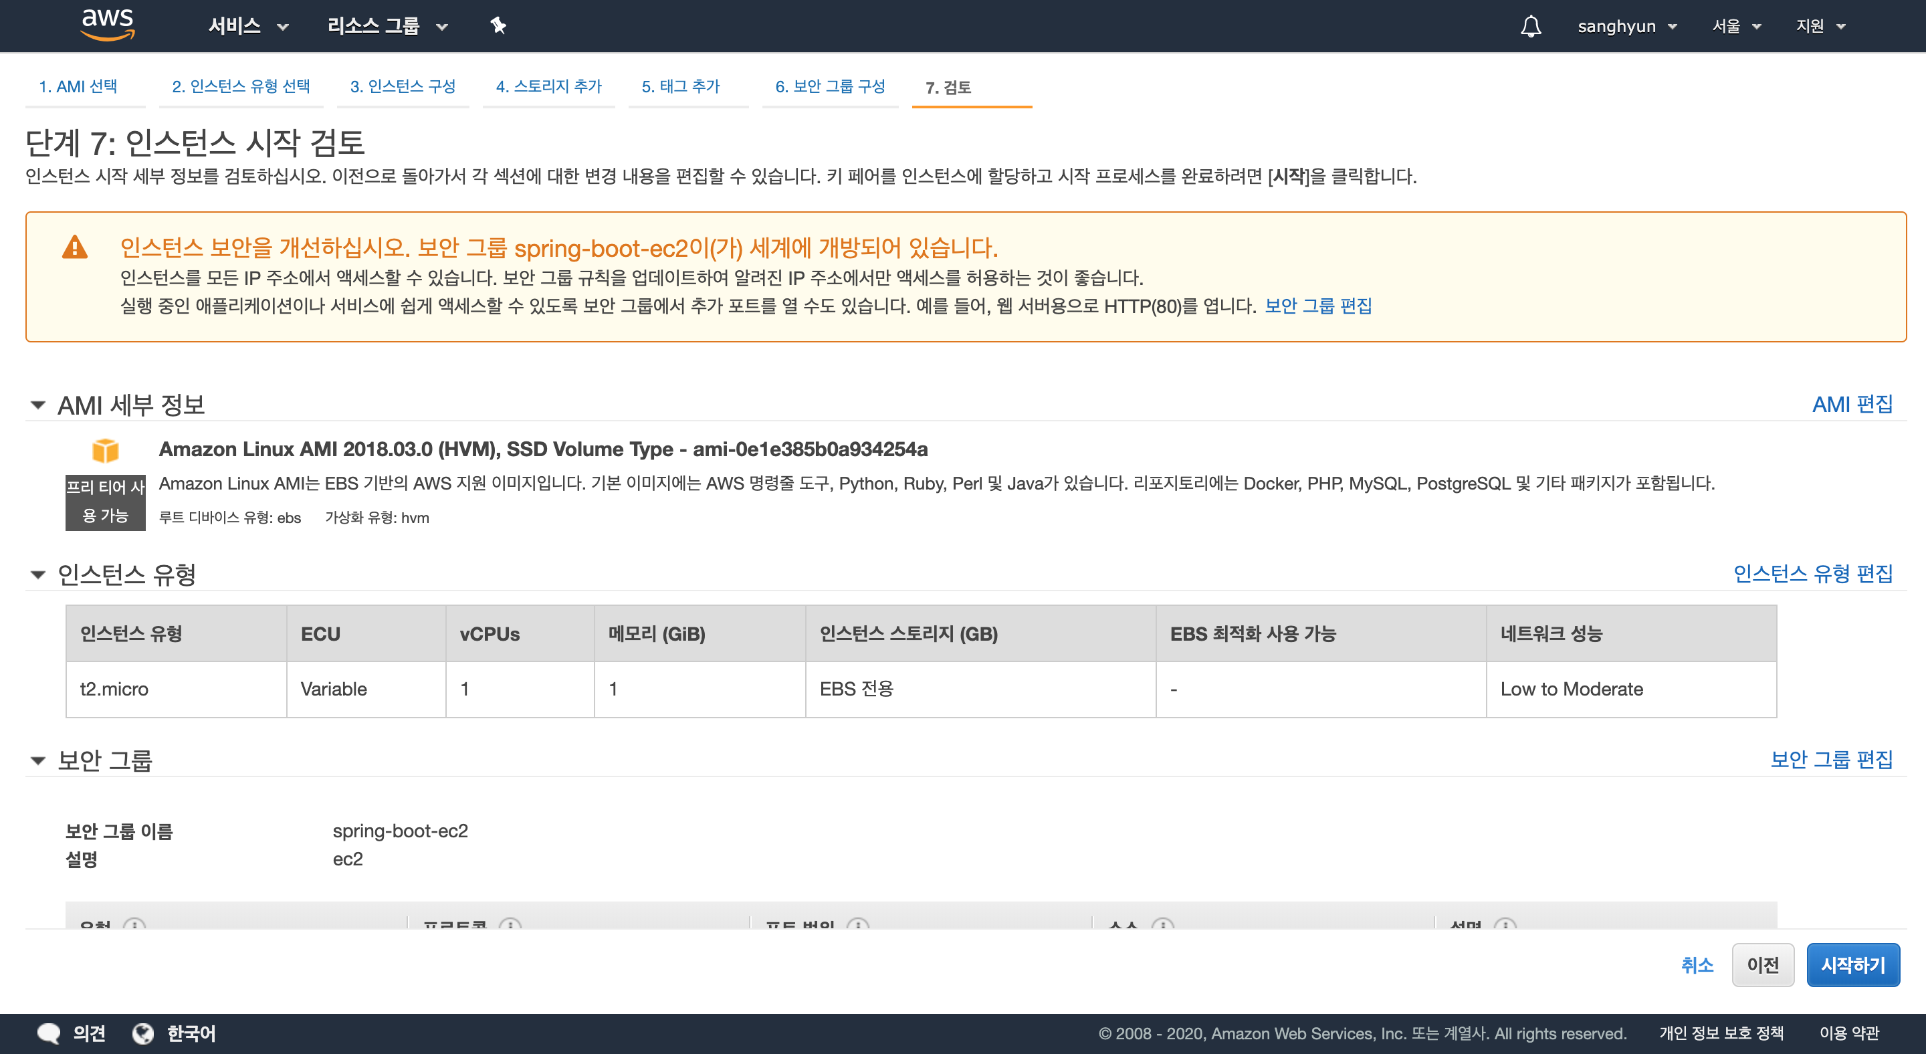The image size is (1926, 1054).
Task: Open the notifications bell icon
Action: tap(1531, 27)
